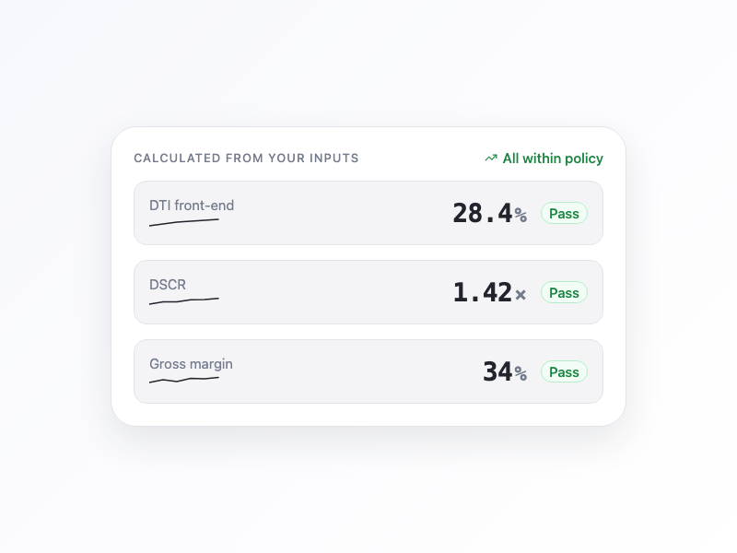Click the Pass badge for DTI front-end

(564, 214)
